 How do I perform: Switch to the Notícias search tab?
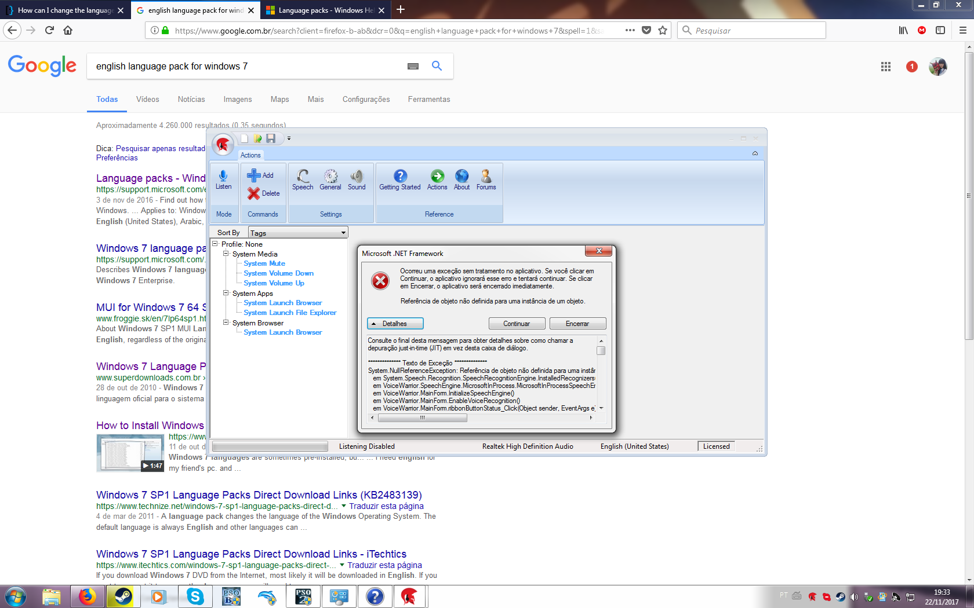tap(191, 100)
